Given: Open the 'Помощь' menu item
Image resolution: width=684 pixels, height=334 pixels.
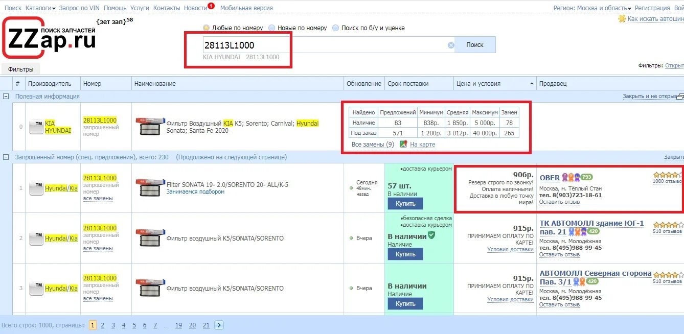Looking at the screenshot, I should [115, 8].
